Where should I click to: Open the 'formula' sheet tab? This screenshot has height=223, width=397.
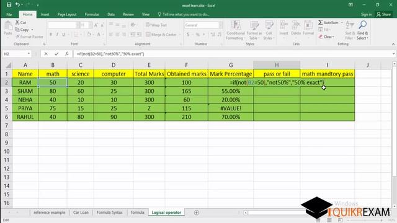[138, 212]
